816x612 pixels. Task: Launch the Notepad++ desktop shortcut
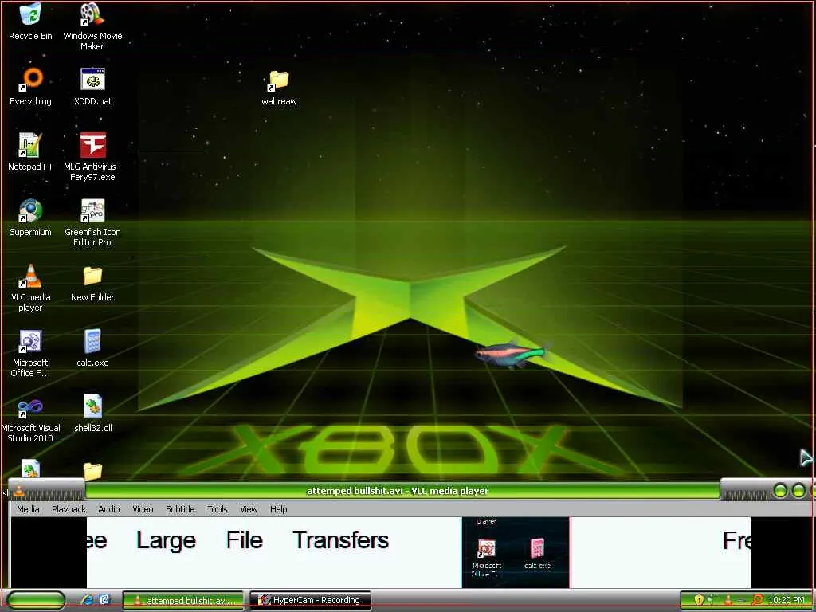pos(31,152)
